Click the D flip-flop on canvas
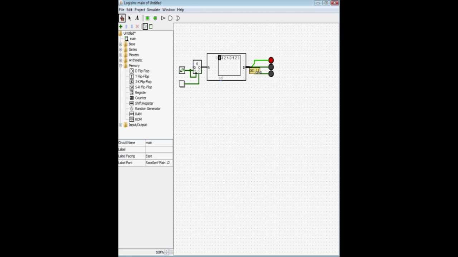Viewport: 458px width, 257px height. 197,67
